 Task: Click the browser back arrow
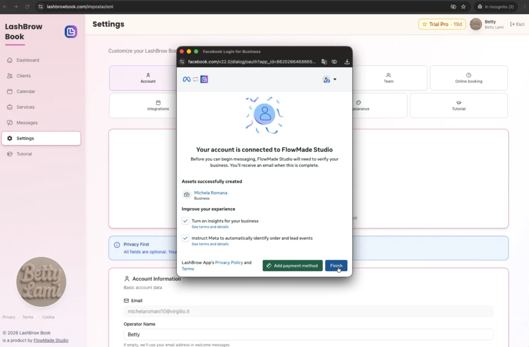(5, 7)
